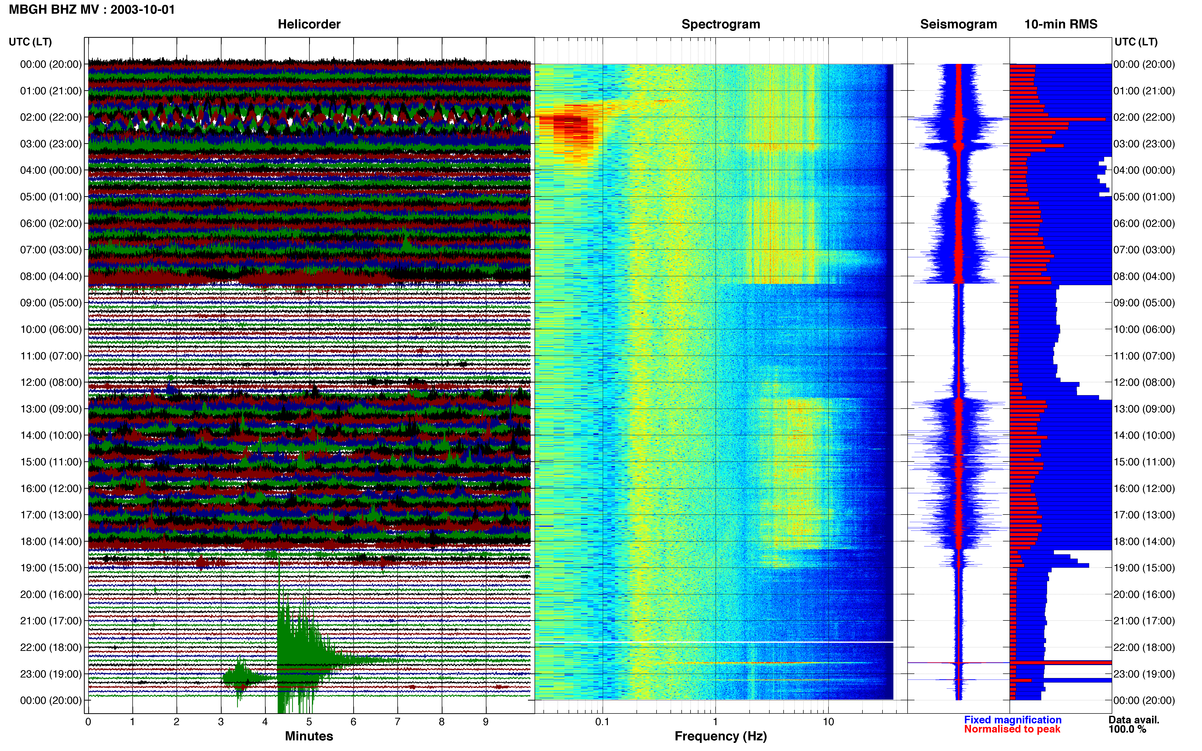Click the '0.1' frequency tick label
This screenshot has width=1202, height=751.
point(602,722)
